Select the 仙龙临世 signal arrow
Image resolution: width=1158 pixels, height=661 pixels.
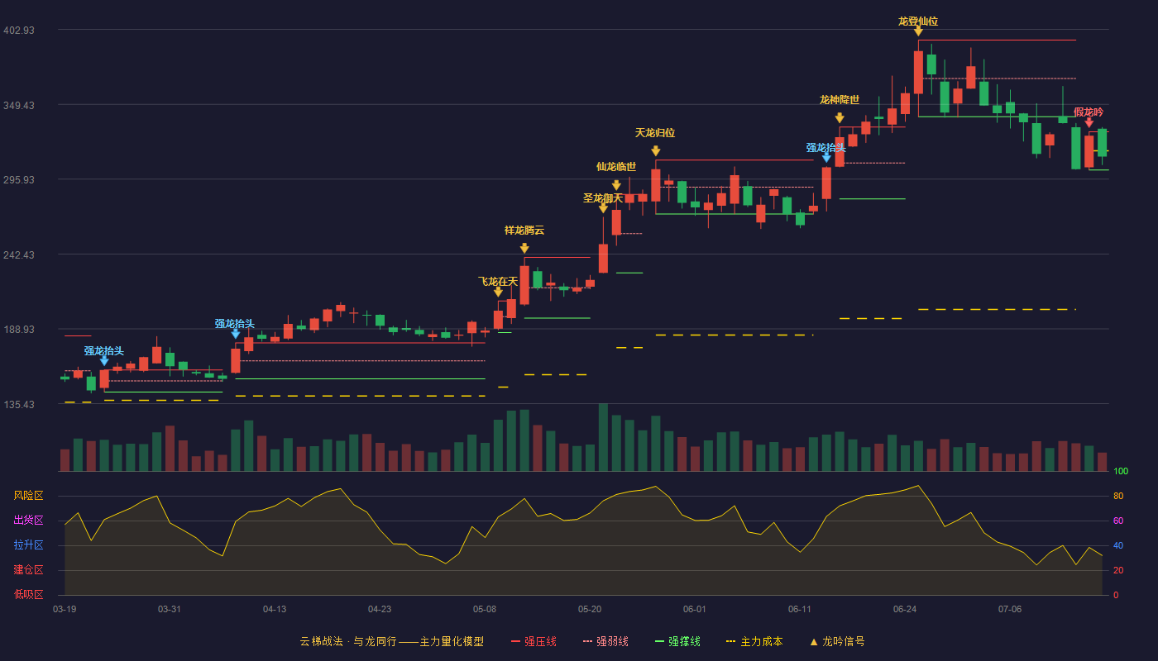[616, 185]
